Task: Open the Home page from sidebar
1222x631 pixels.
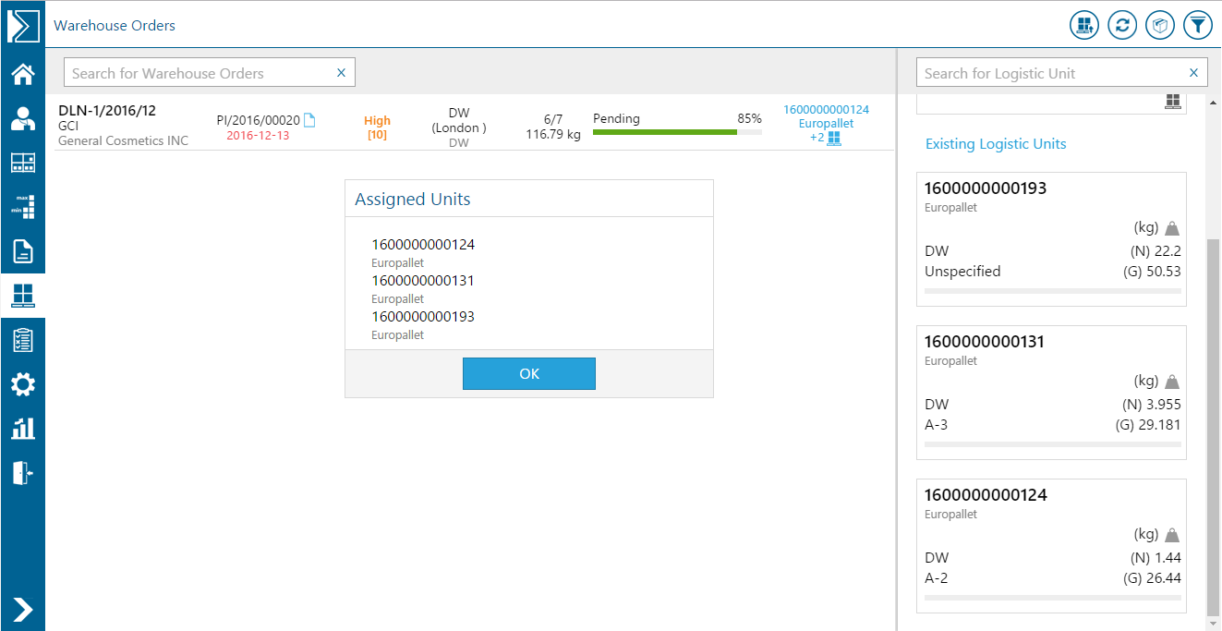Action: (x=22, y=74)
